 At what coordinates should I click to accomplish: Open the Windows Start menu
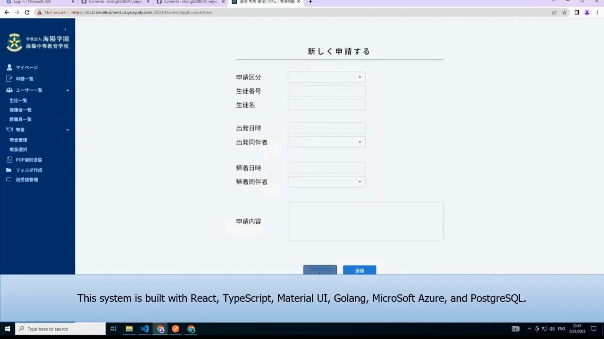[8, 329]
